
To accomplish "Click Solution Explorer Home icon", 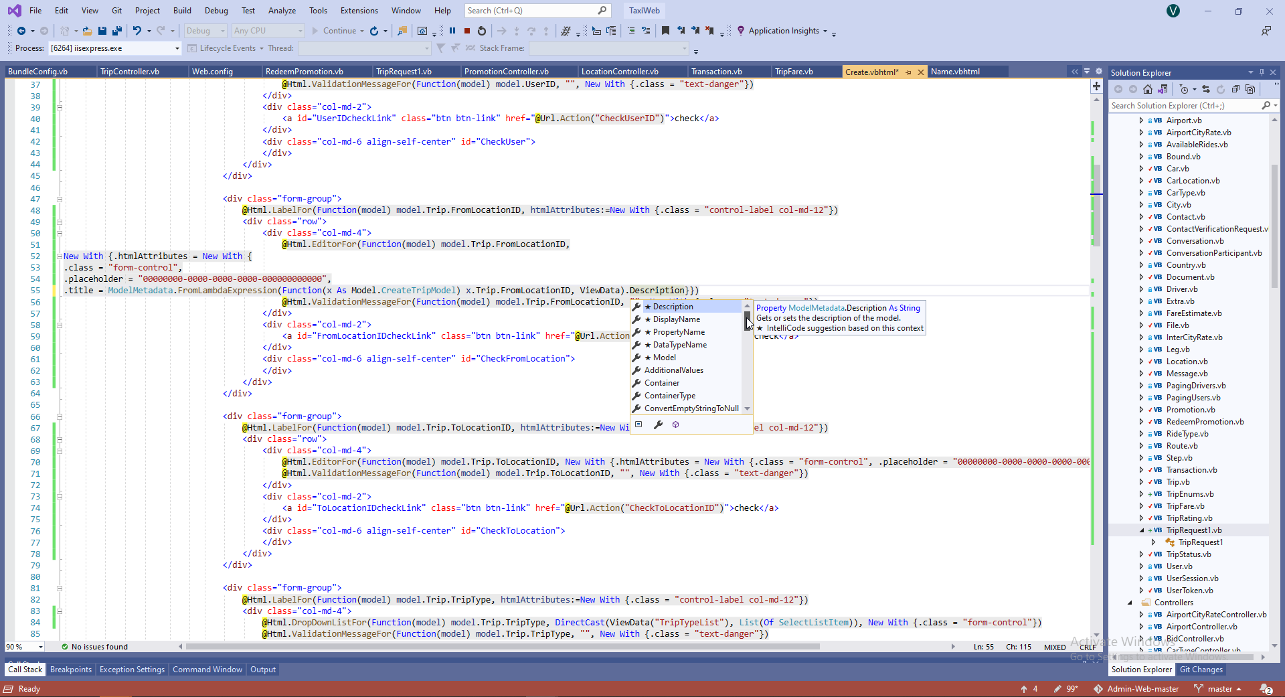I will (x=1148, y=89).
